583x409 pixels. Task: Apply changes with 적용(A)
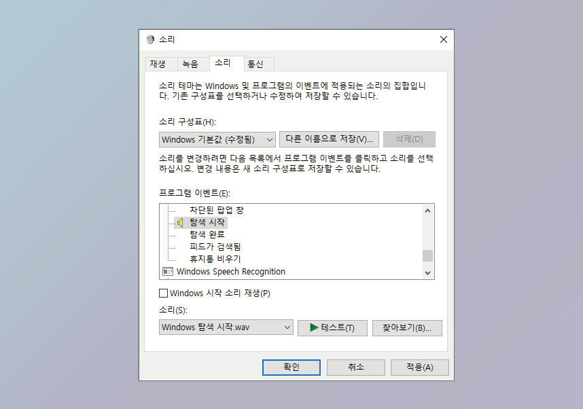coord(420,368)
